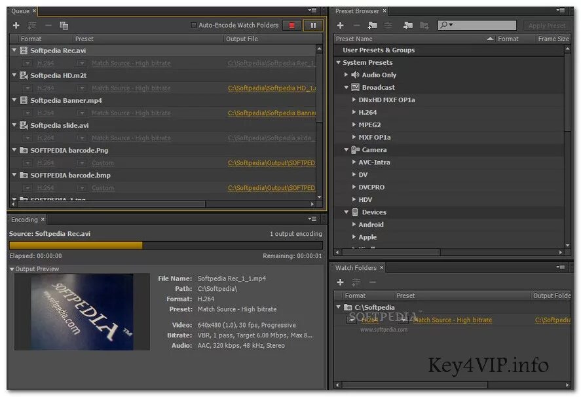Open the Queue panel options menu

pyautogui.click(x=312, y=10)
